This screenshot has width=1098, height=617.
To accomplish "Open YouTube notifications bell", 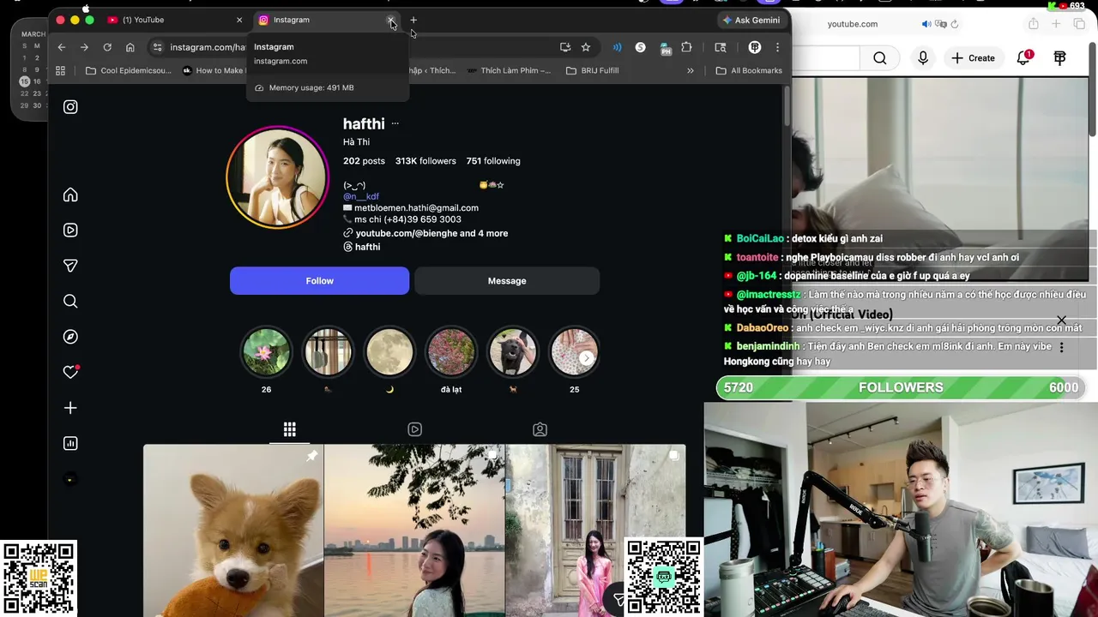I will 1023,57.
